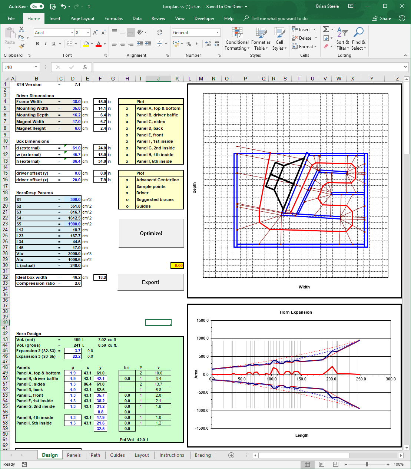Open the font name dropdown showing Arial
The image size is (411, 469).
(72, 33)
